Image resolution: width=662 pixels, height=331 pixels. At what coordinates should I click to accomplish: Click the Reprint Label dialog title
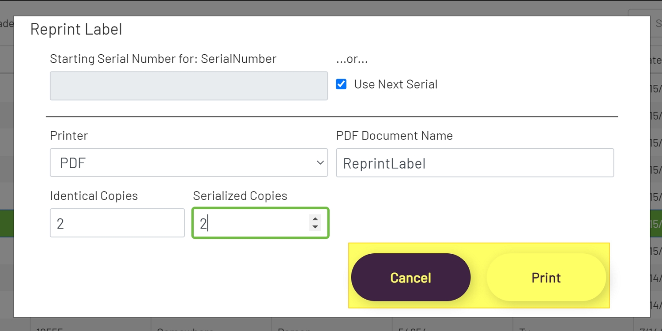[x=76, y=29]
